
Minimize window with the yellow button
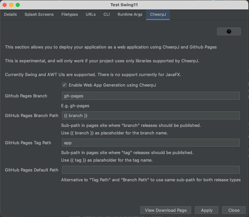click(11, 5)
